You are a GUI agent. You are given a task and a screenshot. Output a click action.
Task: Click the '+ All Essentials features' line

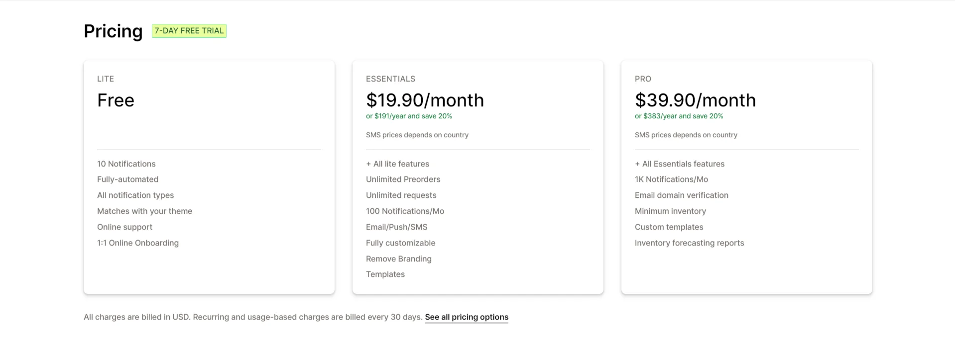[680, 164]
